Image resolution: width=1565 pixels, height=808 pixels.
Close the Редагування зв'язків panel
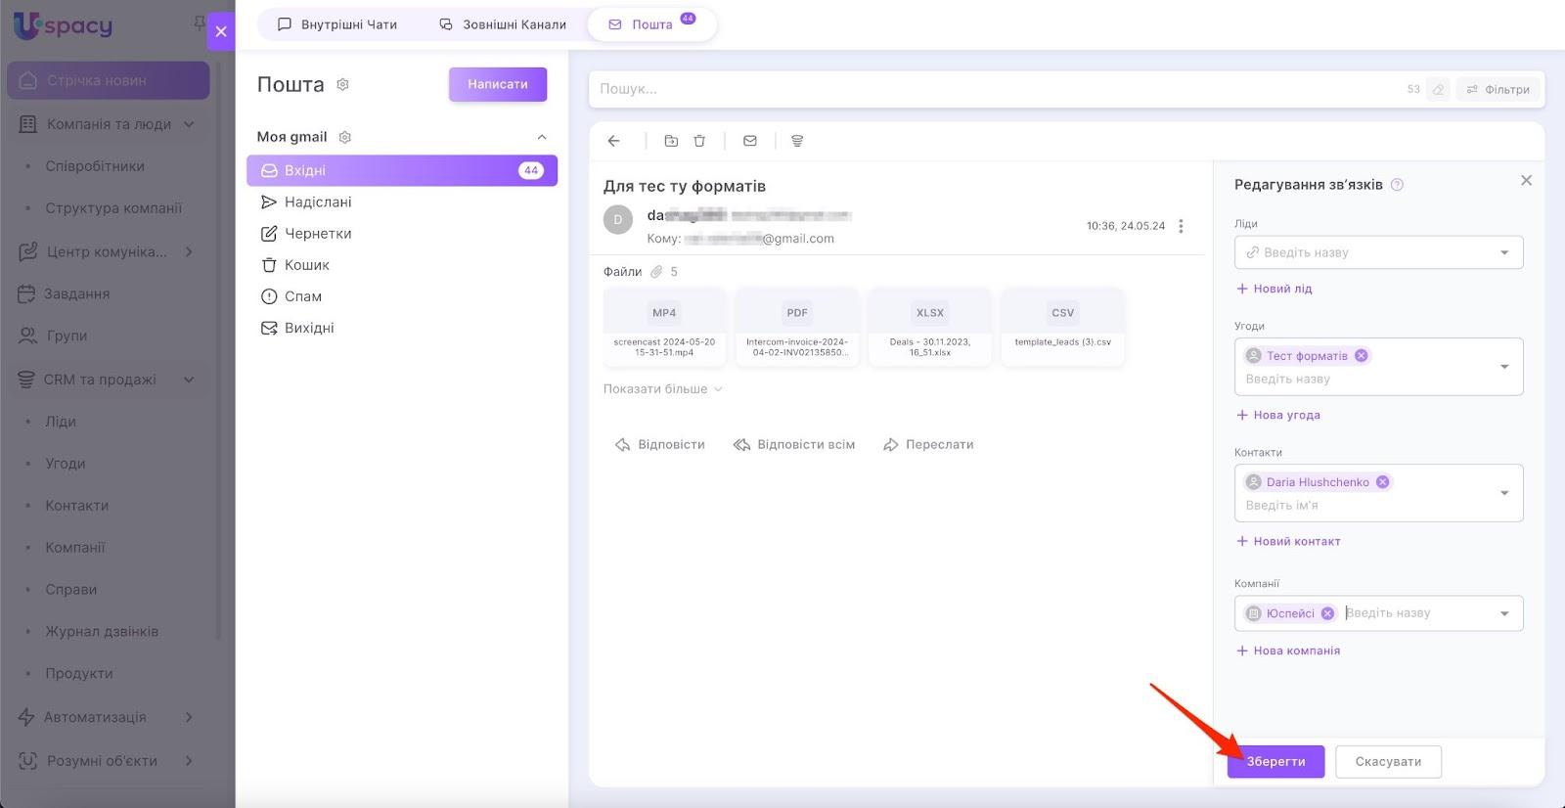coord(1526,181)
